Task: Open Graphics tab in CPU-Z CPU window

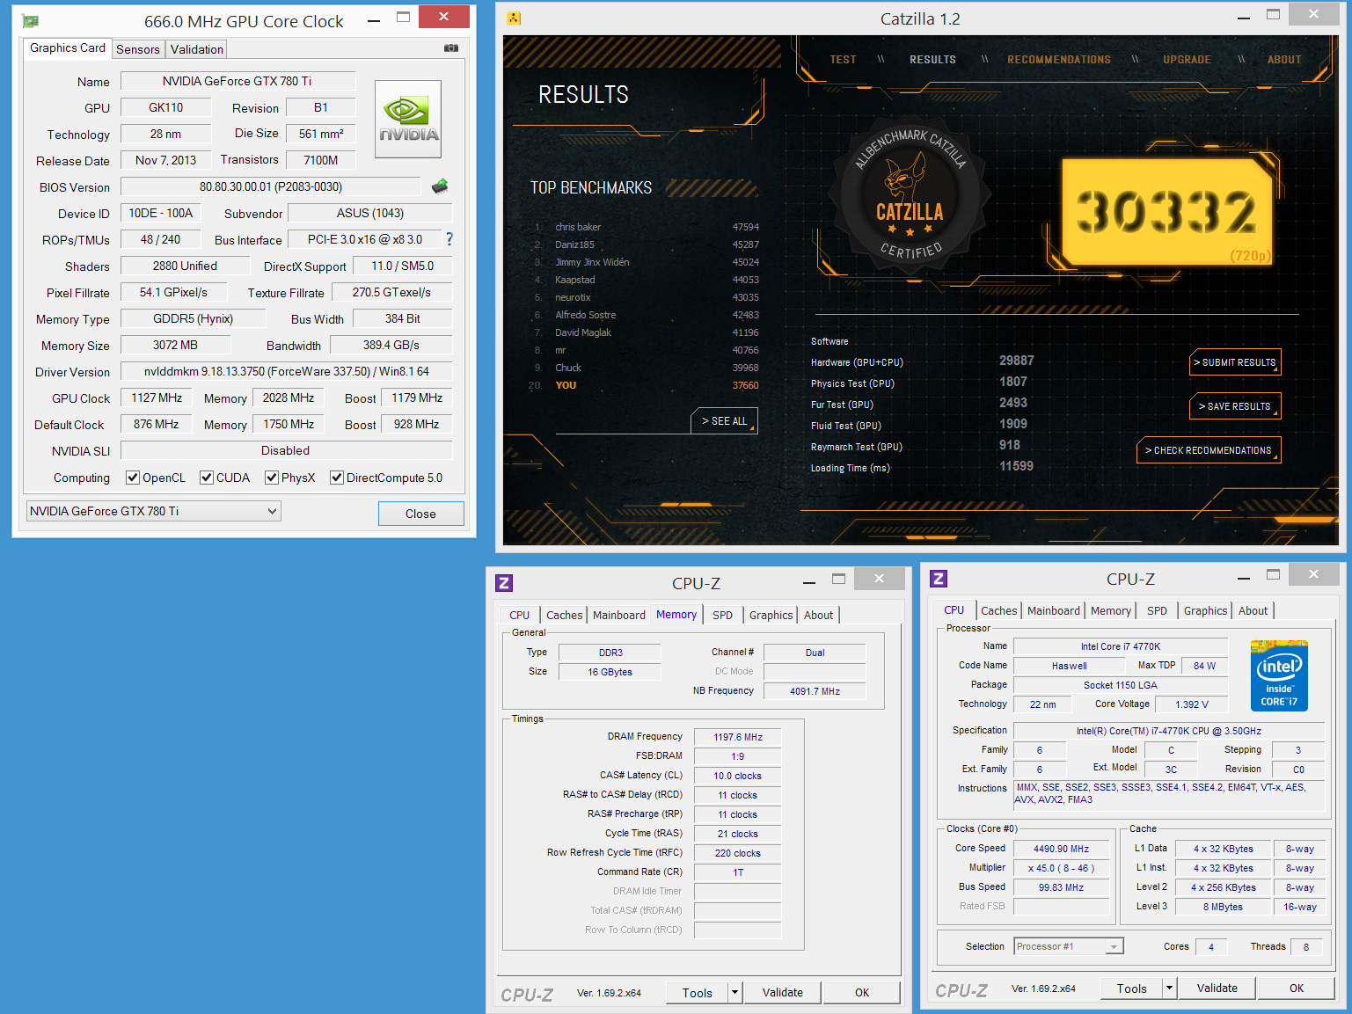Action: tap(1205, 610)
